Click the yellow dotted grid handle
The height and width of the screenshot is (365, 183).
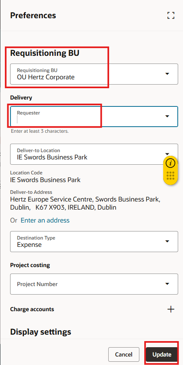pyautogui.click(x=170, y=176)
